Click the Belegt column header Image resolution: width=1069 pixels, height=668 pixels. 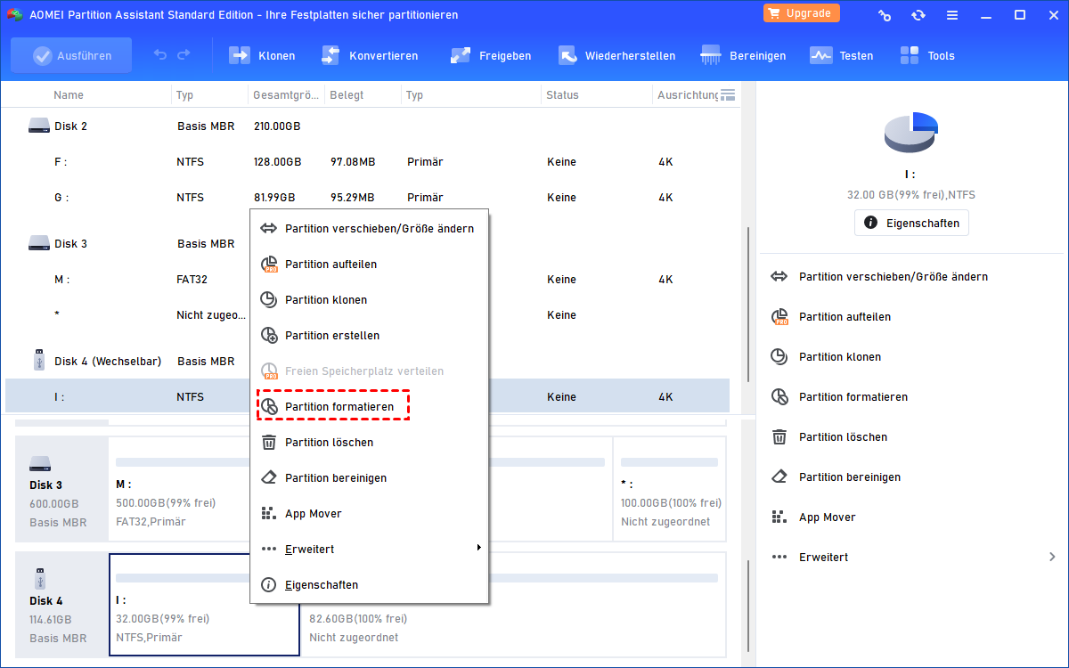point(347,94)
